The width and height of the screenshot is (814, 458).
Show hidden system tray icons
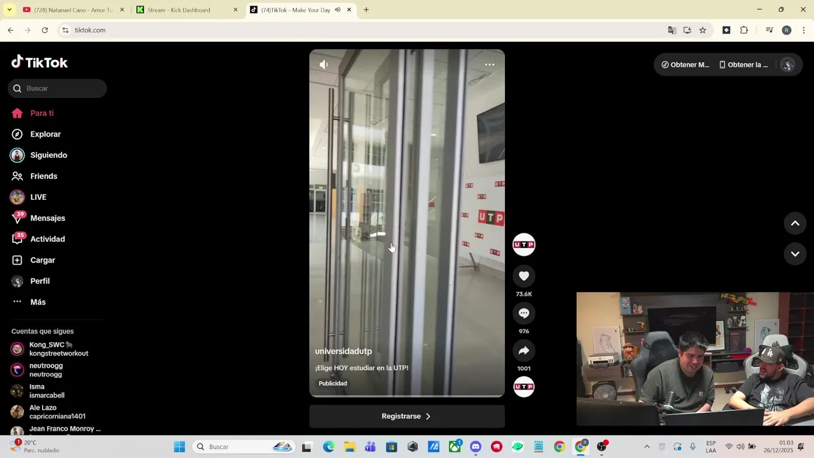coord(647,447)
